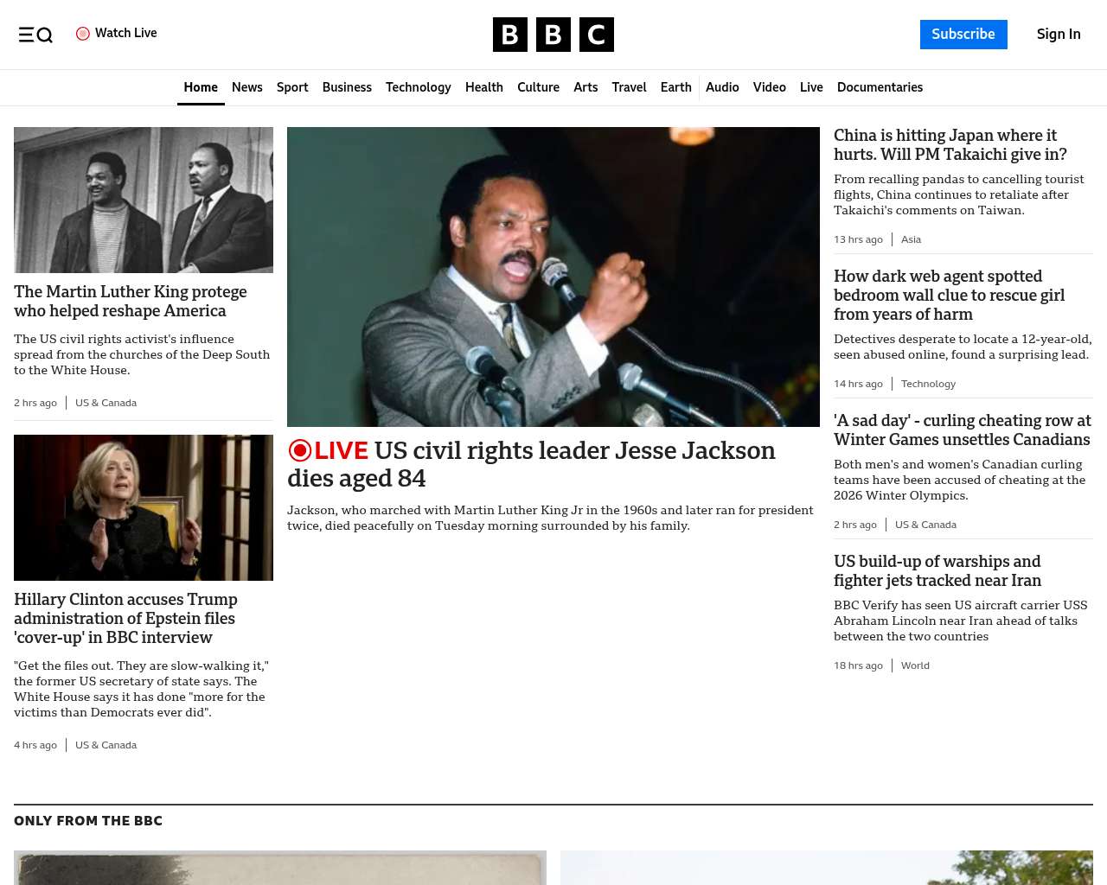Click the red LIVE badge in headline
This screenshot has height=885, width=1107.
329,450
